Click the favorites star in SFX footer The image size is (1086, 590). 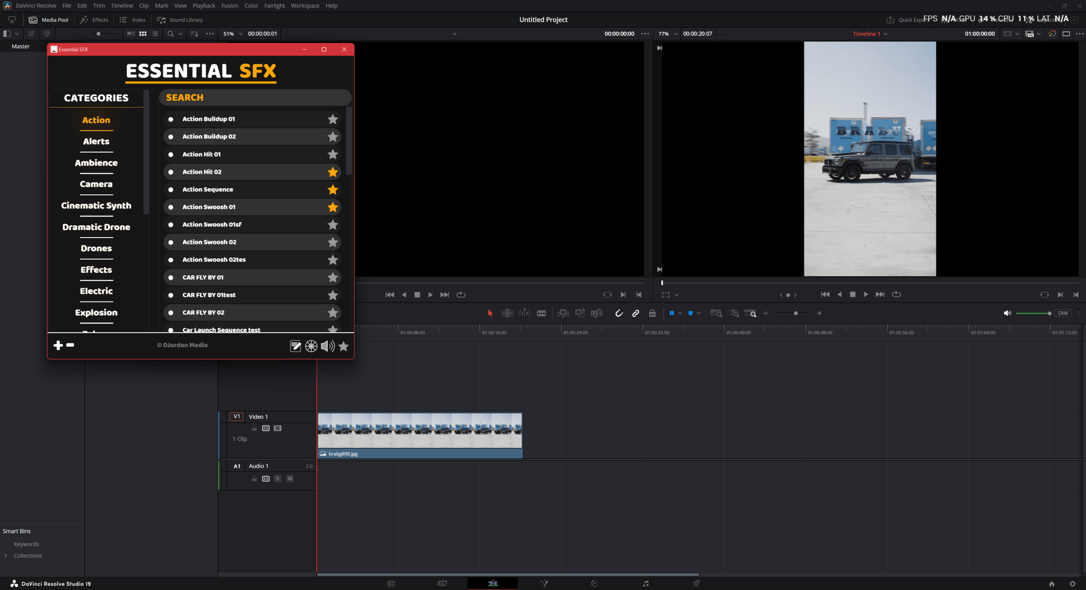[343, 346]
